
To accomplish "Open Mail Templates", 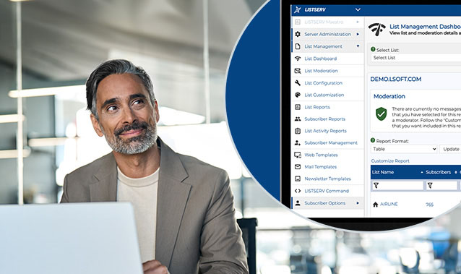I will coord(321,166).
